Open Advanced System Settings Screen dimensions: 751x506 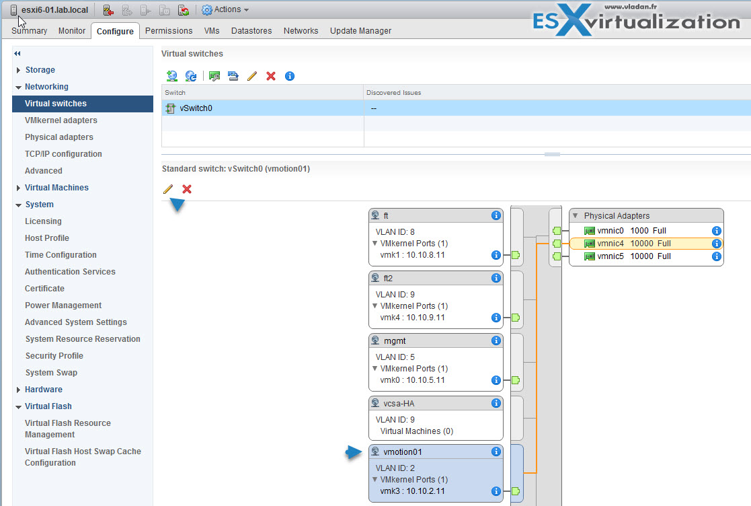pyautogui.click(x=76, y=322)
